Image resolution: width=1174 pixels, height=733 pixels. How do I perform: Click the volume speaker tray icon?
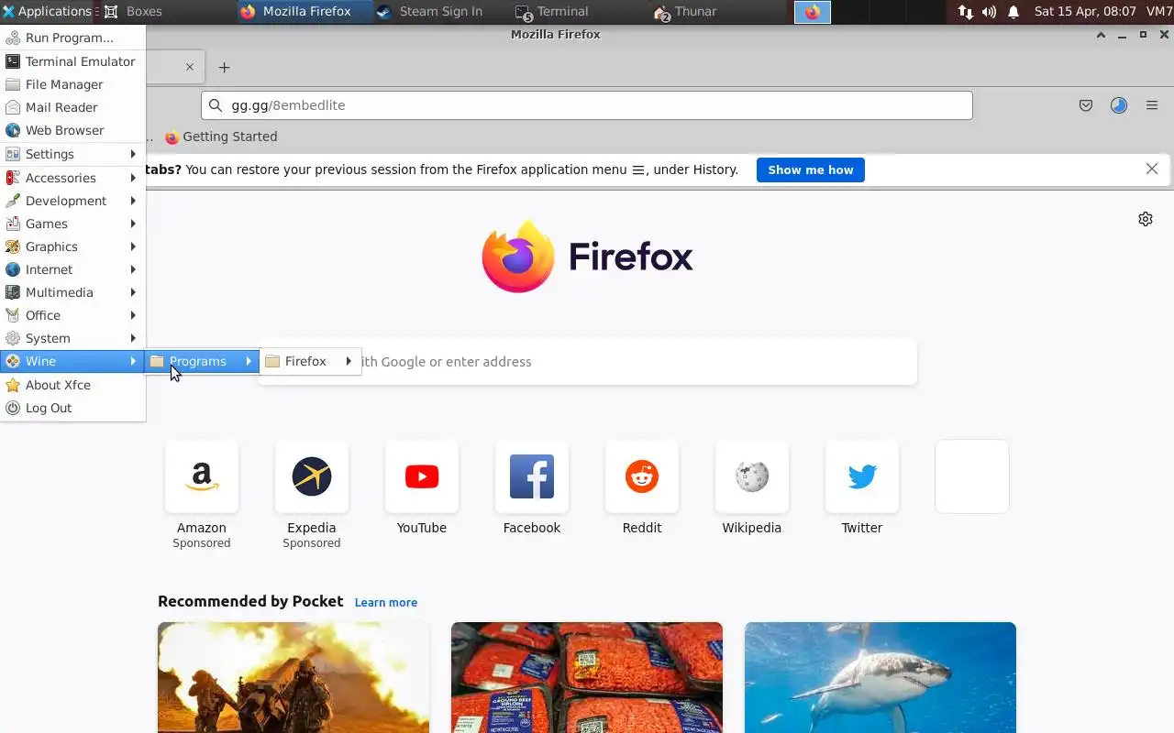(x=989, y=12)
